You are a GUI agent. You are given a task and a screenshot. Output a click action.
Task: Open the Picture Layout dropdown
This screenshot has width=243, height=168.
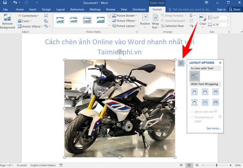click(125, 26)
